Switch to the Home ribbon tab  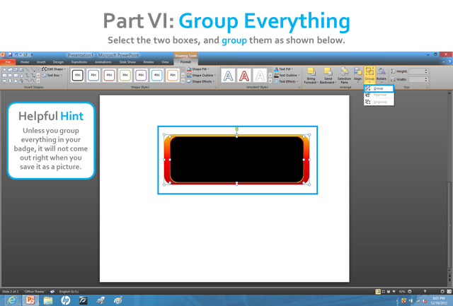(25, 62)
